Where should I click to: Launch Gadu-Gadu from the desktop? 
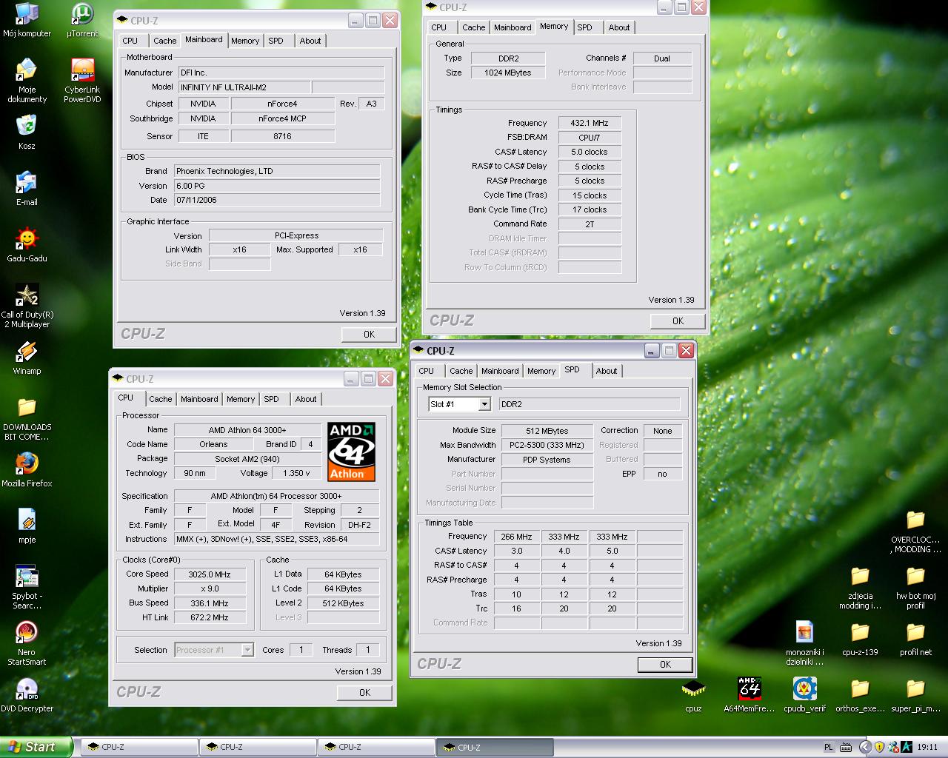pyautogui.click(x=27, y=244)
